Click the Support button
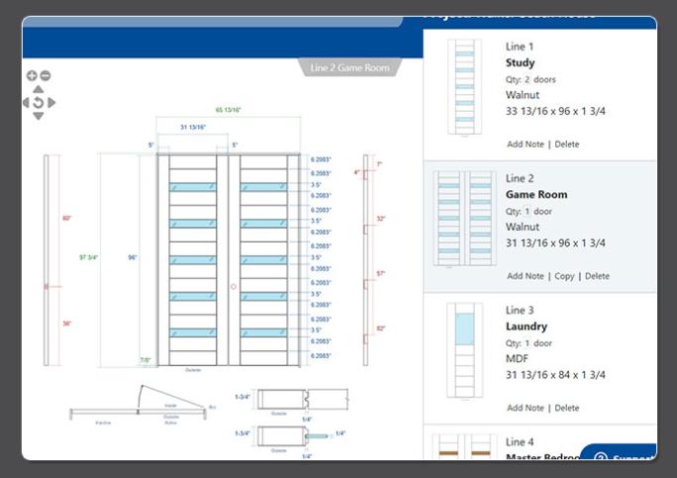Image resolution: width=677 pixels, height=478 pixels. [x=619, y=451]
